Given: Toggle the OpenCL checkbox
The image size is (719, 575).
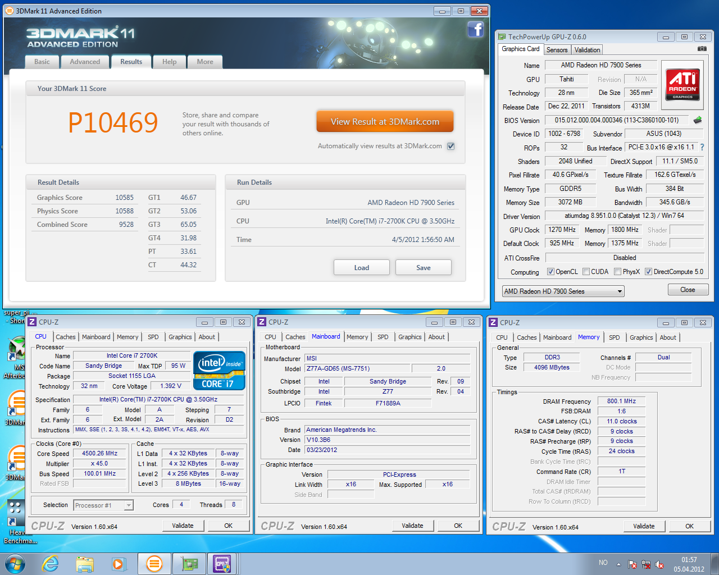Looking at the screenshot, I should 550,272.
